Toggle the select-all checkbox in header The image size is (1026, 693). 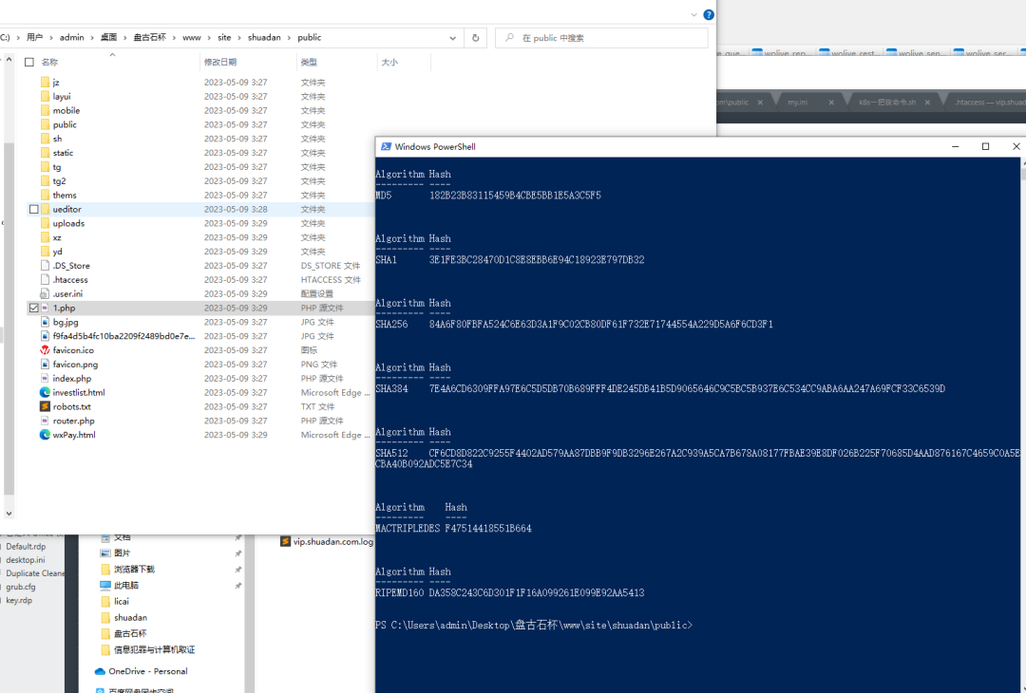point(29,62)
